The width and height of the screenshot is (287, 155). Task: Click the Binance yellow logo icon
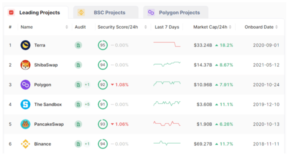click(25, 144)
